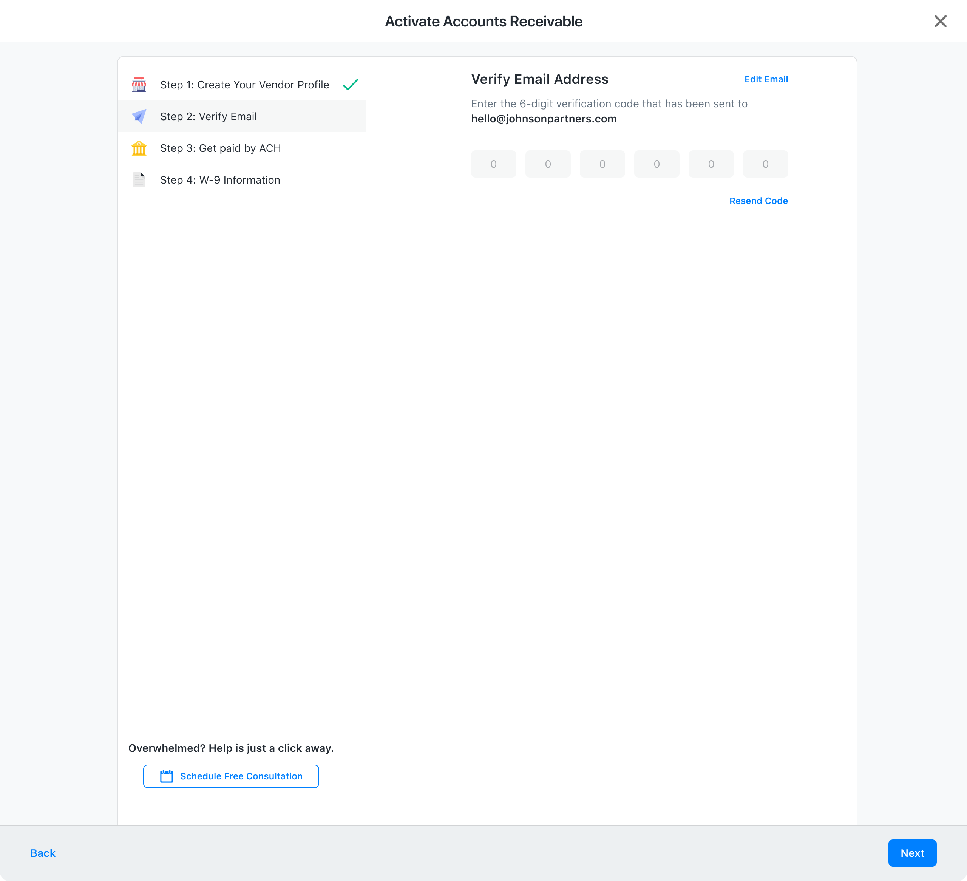Focus the first verification code digit box
This screenshot has height=881, width=967.
coord(494,164)
